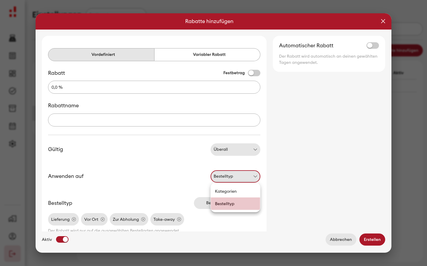Open the settings gear in sidebar
Image resolution: width=427 pixels, height=266 pixels.
pyautogui.click(x=12, y=144)
